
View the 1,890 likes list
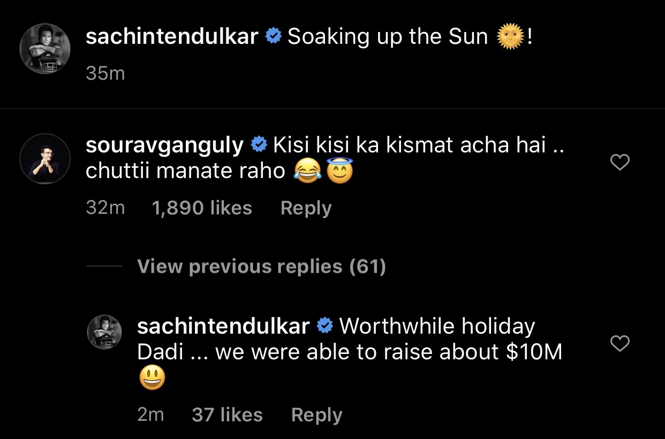[x=202, y=208]
